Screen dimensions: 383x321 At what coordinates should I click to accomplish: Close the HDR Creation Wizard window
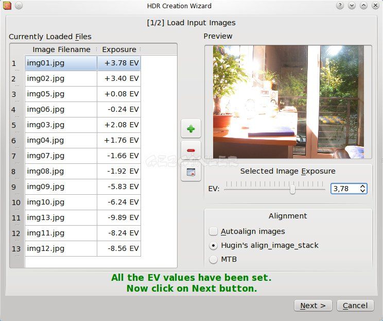[x=375, y=5]
